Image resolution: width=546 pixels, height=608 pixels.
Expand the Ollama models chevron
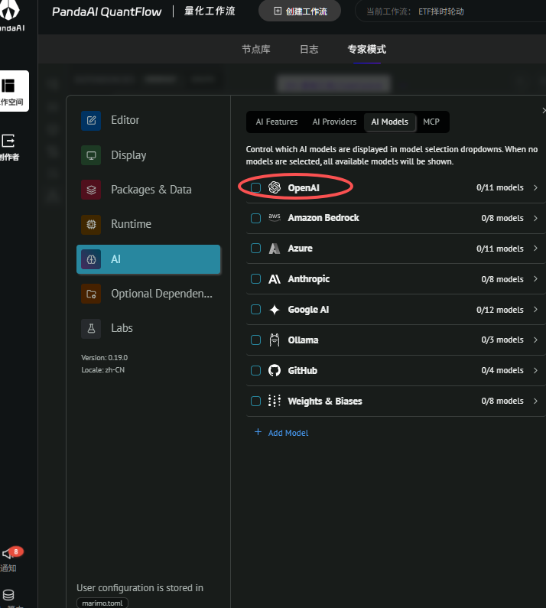(535, 340)
